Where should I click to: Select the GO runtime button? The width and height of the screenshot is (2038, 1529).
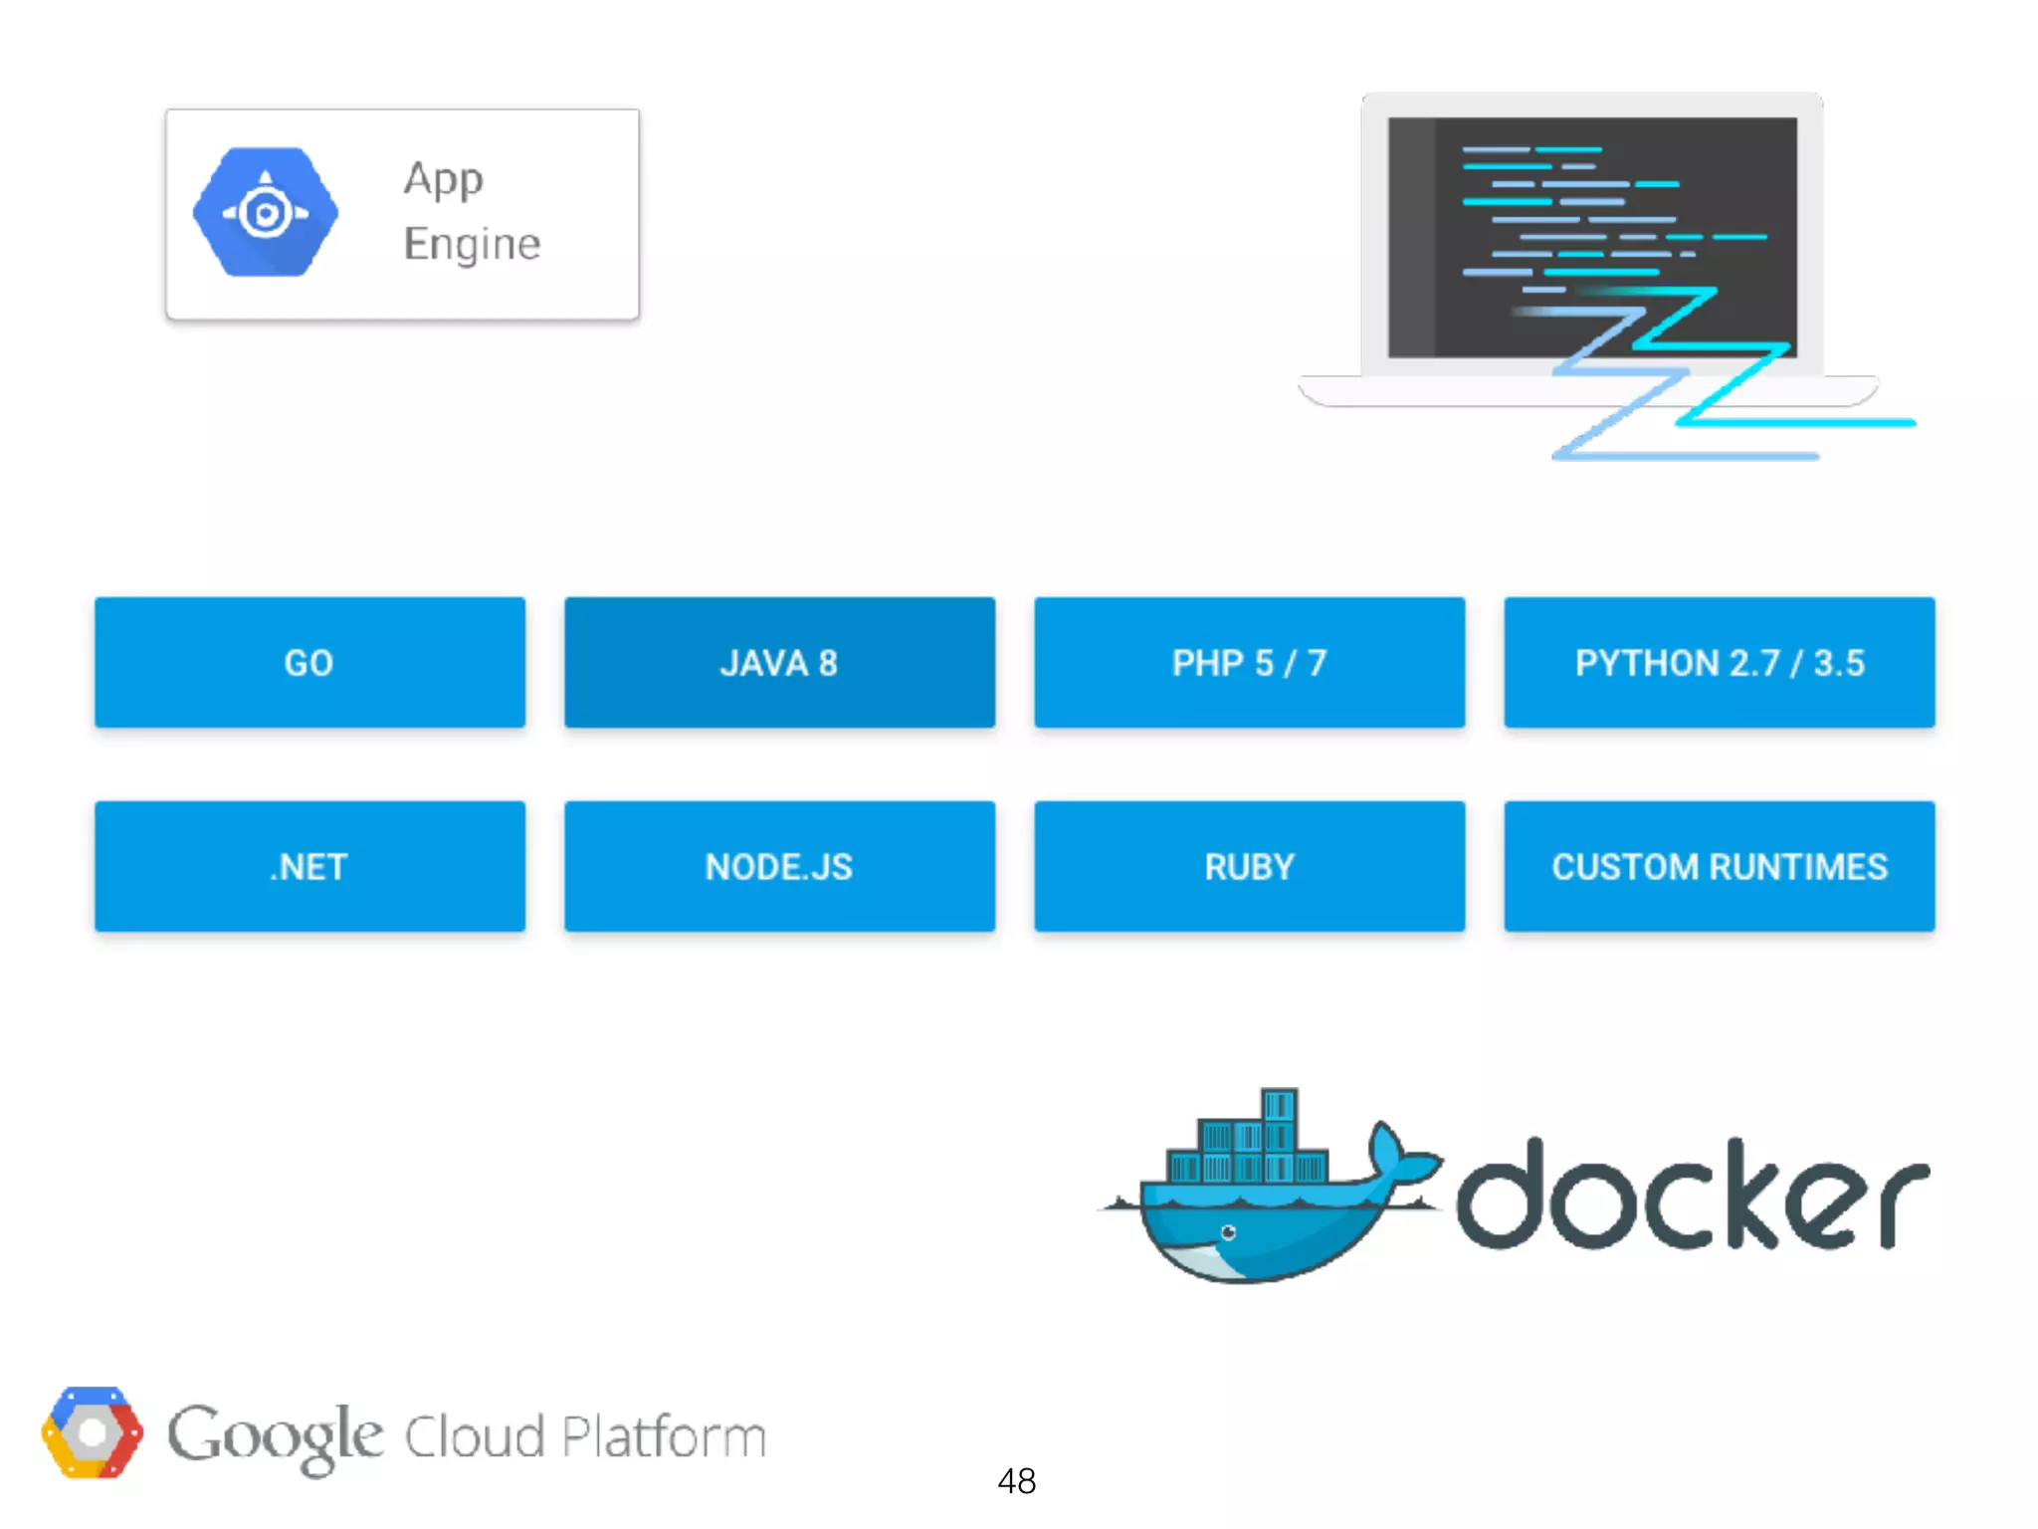[309, 663]
